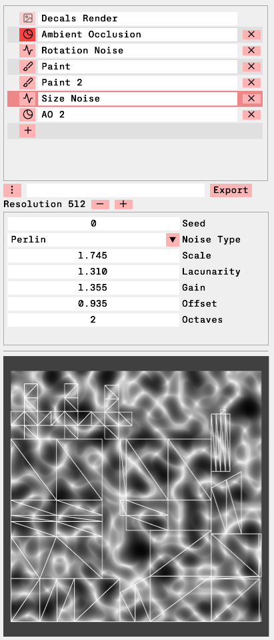The width and height of the screenshot is (274, 640).
Task: Click the Export button
Action: [x=231, y=190]
